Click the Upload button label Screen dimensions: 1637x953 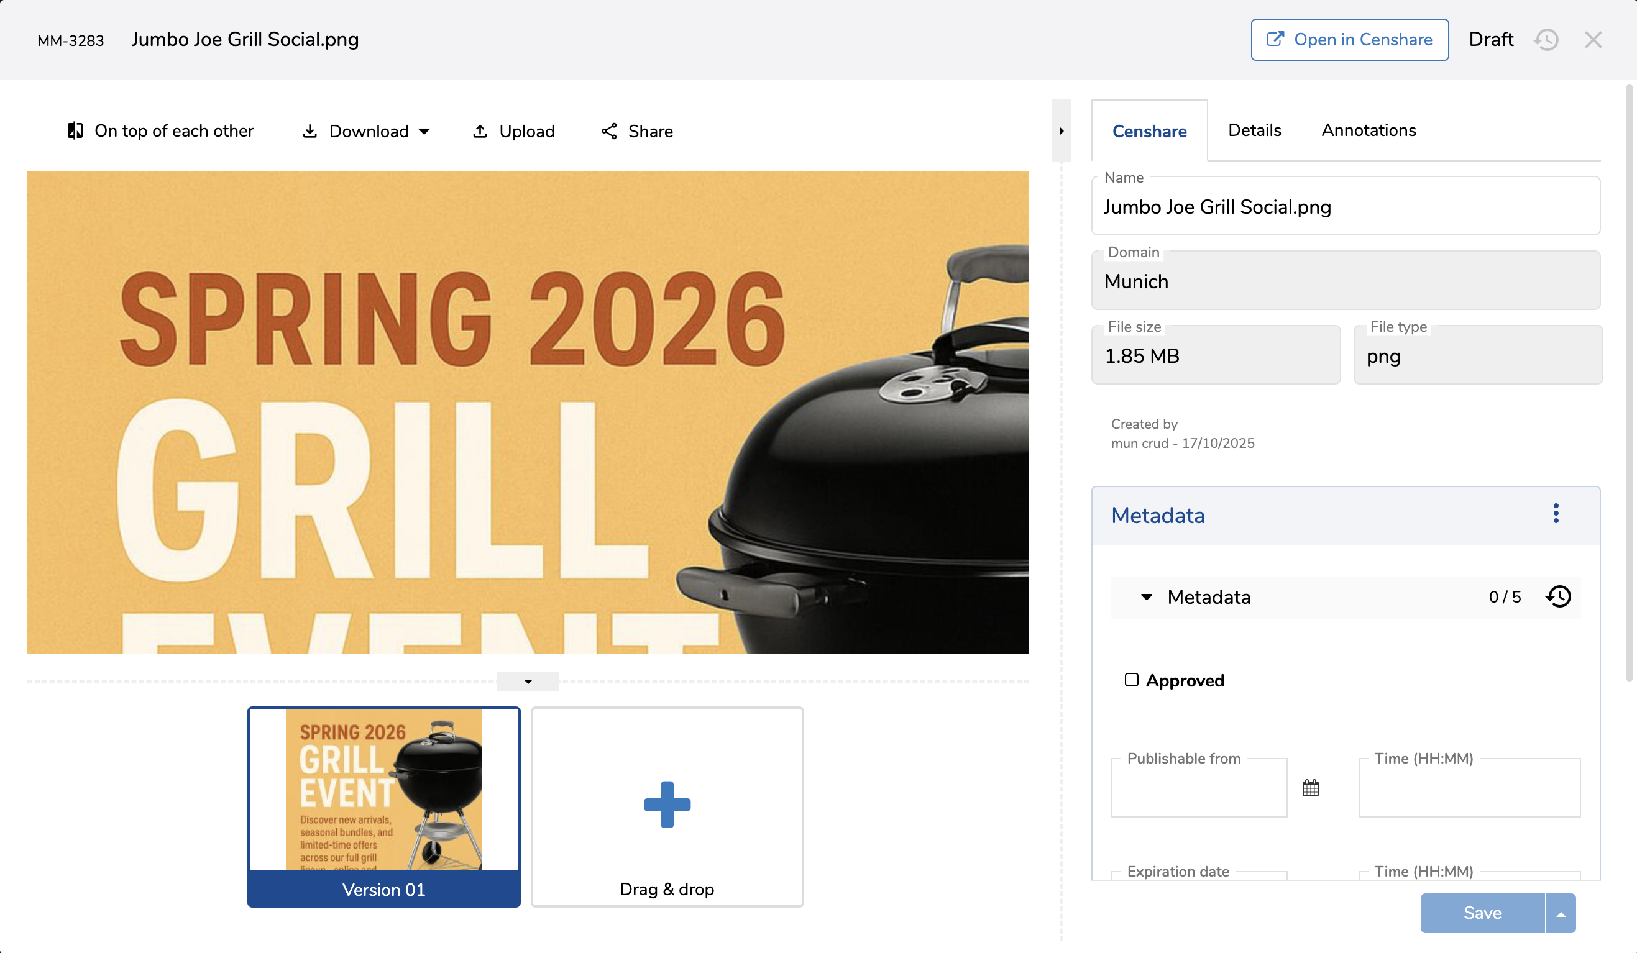coord(527,132)
